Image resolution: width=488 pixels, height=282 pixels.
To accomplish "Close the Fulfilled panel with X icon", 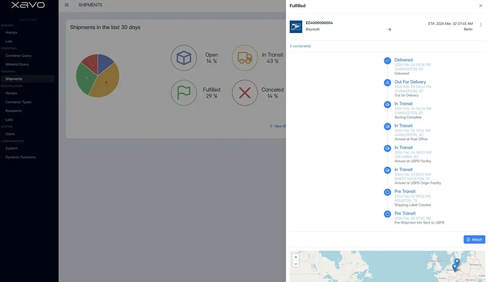I will [x=481, y=6].
